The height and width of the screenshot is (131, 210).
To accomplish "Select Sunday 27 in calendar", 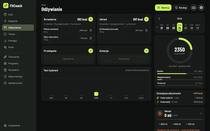I will tap(197, 27).
